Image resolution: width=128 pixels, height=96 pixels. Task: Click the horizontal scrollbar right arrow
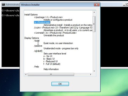91,74
